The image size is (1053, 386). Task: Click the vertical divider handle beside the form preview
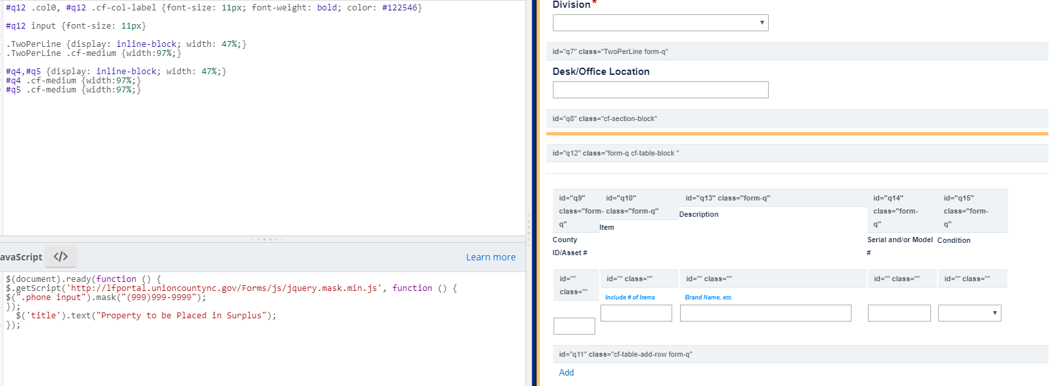(x=529, y=228)
